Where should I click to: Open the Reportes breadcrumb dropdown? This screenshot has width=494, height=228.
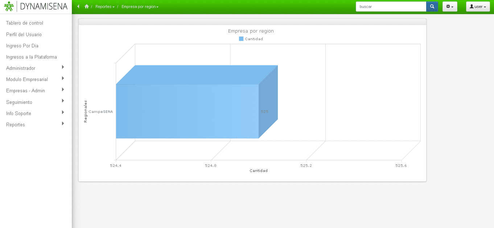[105, 7]
